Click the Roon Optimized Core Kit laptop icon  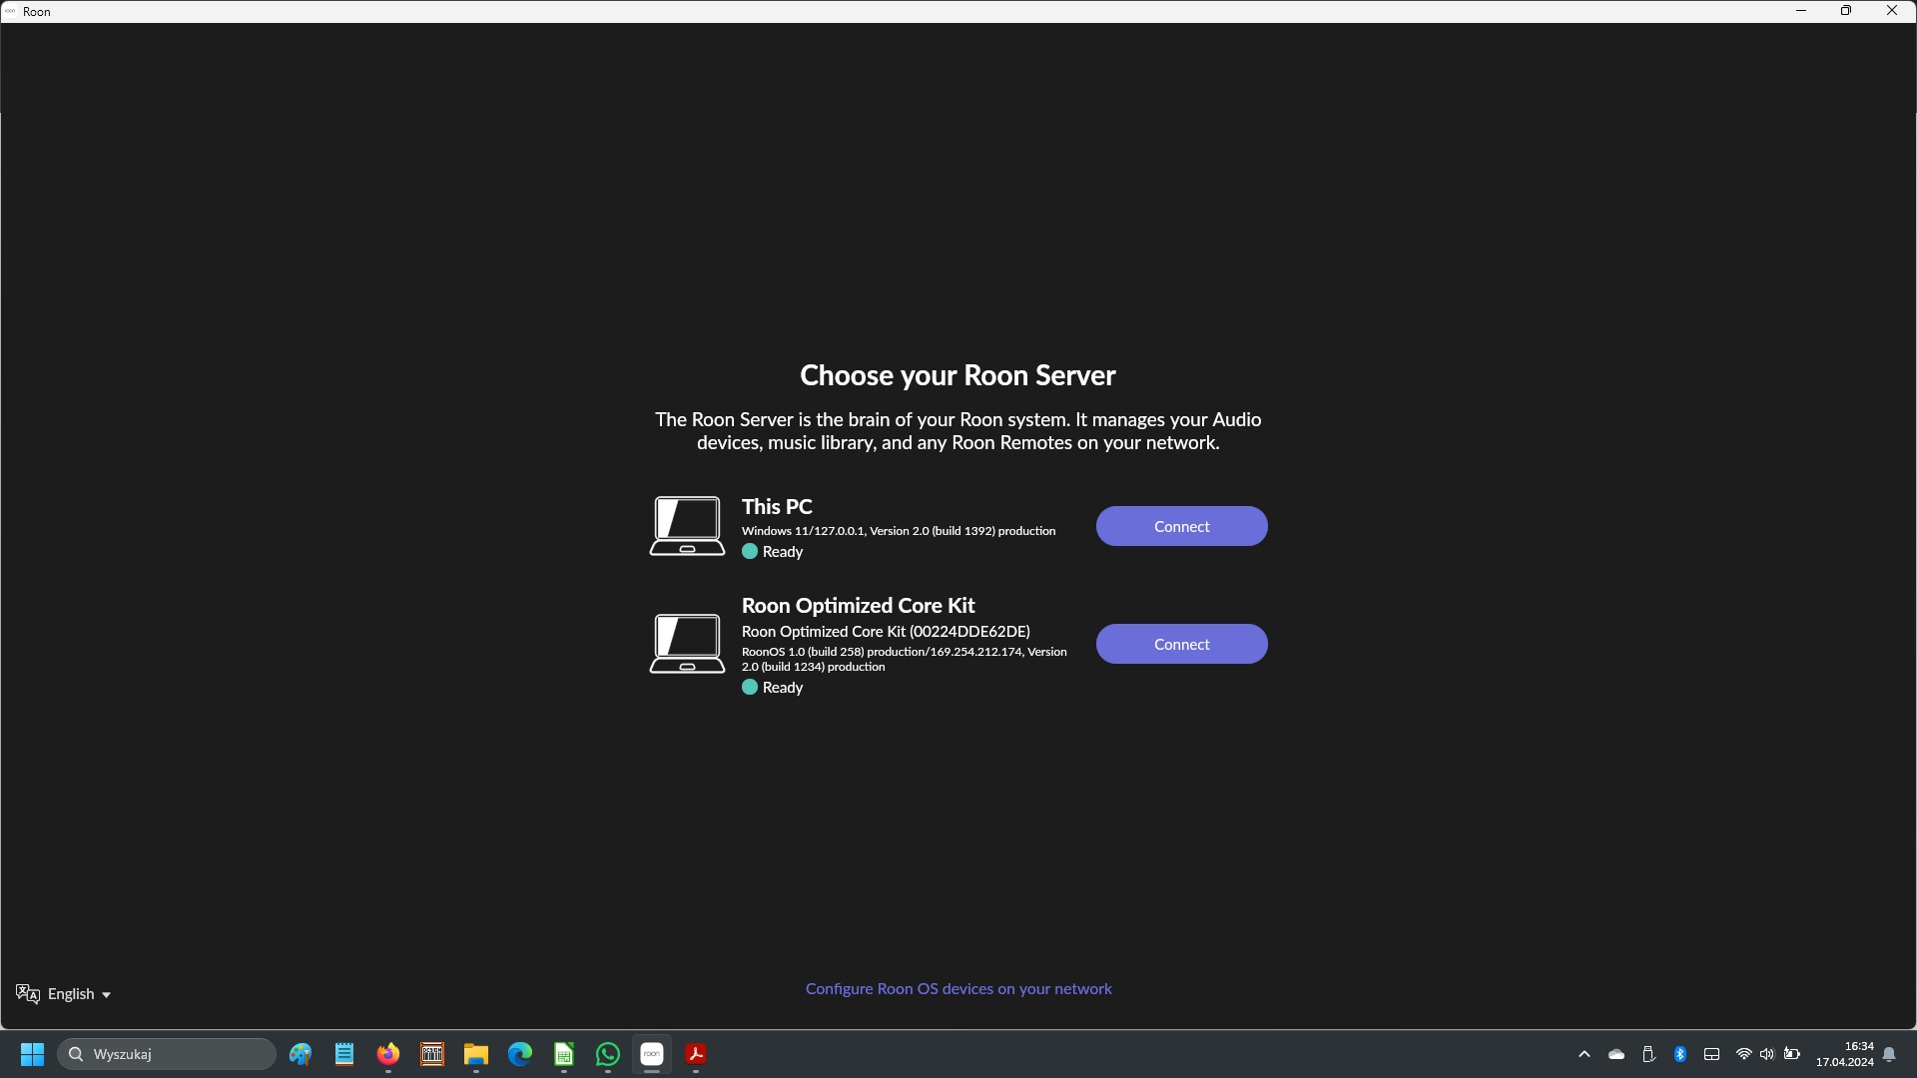tap(687, 644)
